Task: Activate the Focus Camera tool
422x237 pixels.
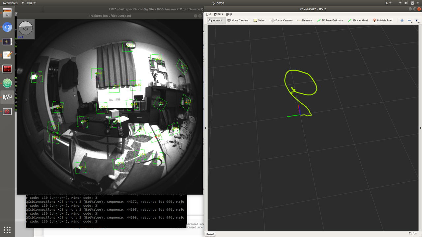Action: click(282, 20)
